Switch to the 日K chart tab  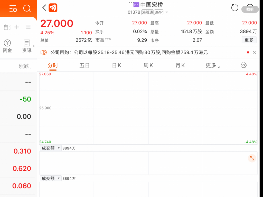coord(117,65)
